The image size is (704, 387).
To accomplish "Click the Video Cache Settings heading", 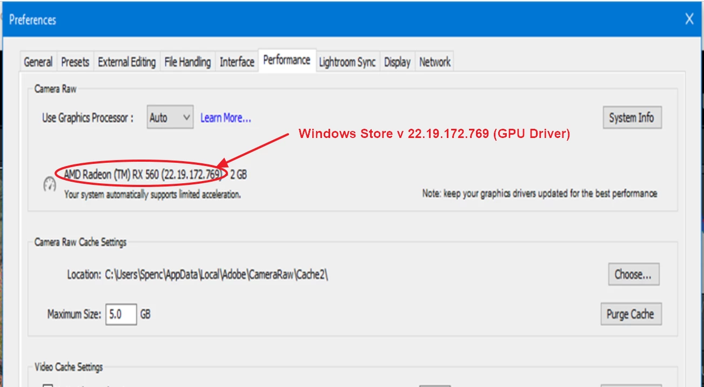I will pos(69,367).
